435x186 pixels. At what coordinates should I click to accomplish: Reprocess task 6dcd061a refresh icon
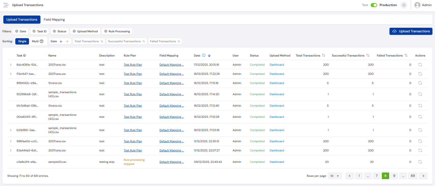pos(420,65)
